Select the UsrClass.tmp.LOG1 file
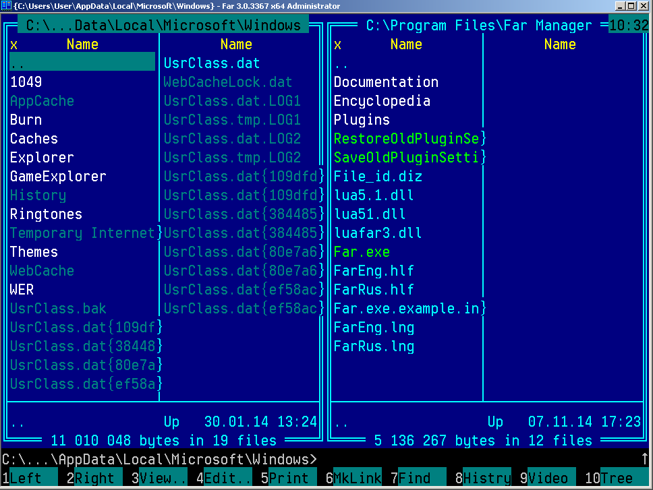This screenshot has width=653, height=490. pos(232,120)
